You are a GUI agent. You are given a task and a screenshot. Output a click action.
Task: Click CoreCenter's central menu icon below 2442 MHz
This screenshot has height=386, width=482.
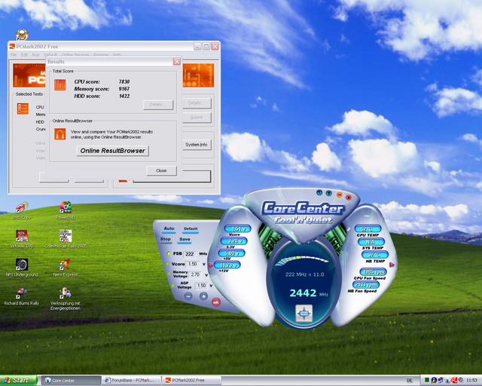(304, 314)
